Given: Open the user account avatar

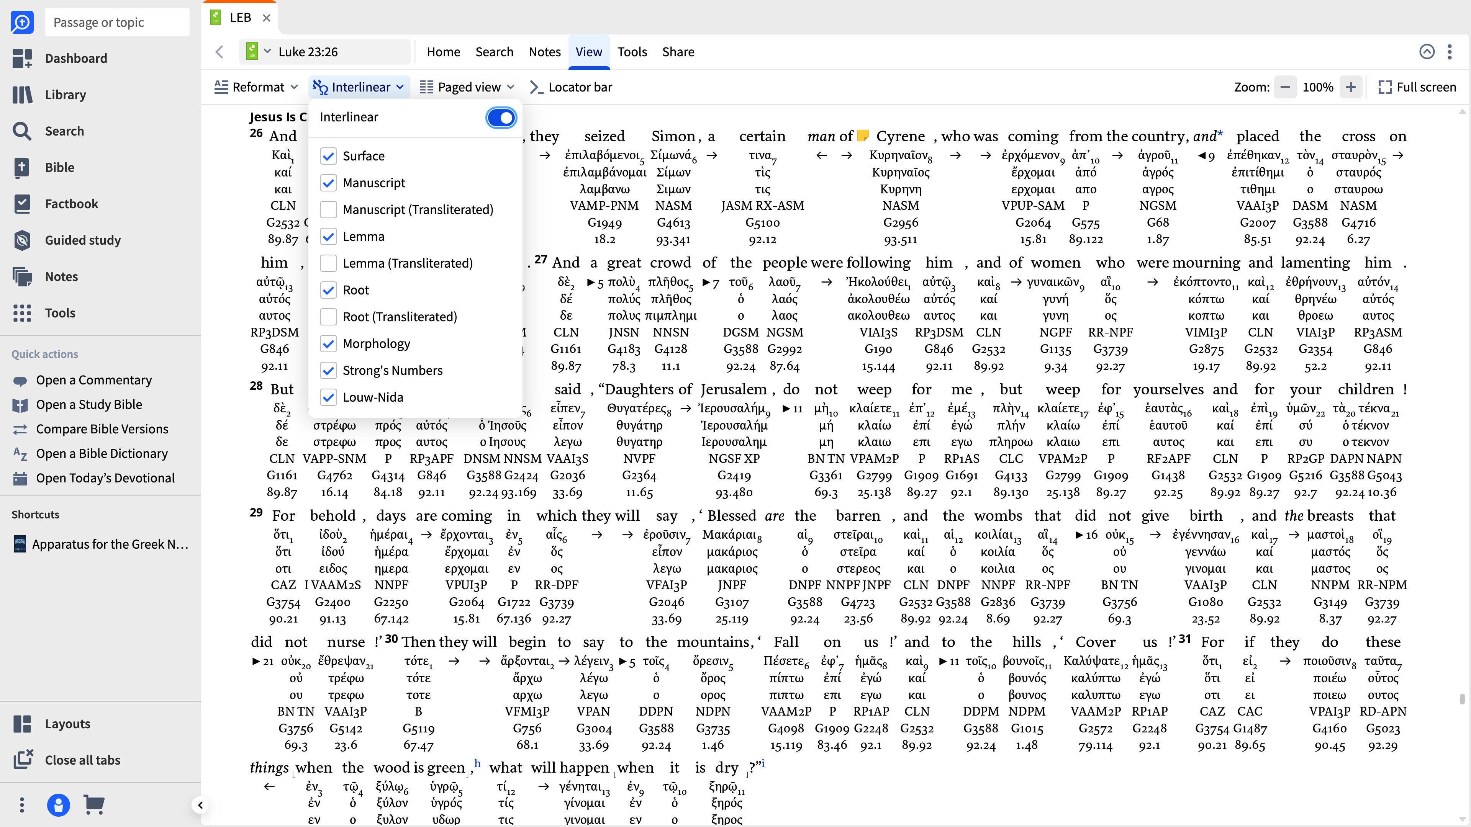Looking at the screenshot, I should pyautogui.click(x=58, y=805).
